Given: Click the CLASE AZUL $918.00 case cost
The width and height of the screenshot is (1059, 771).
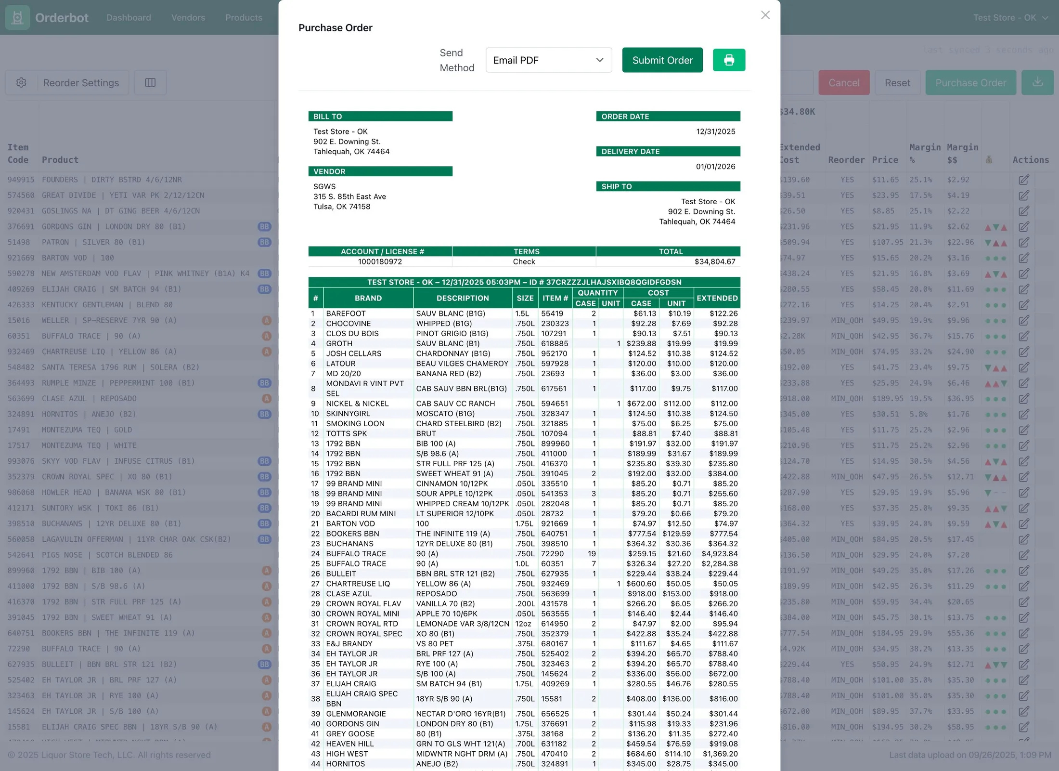Looking at the screenshot, I should click(x=641, y=594).
